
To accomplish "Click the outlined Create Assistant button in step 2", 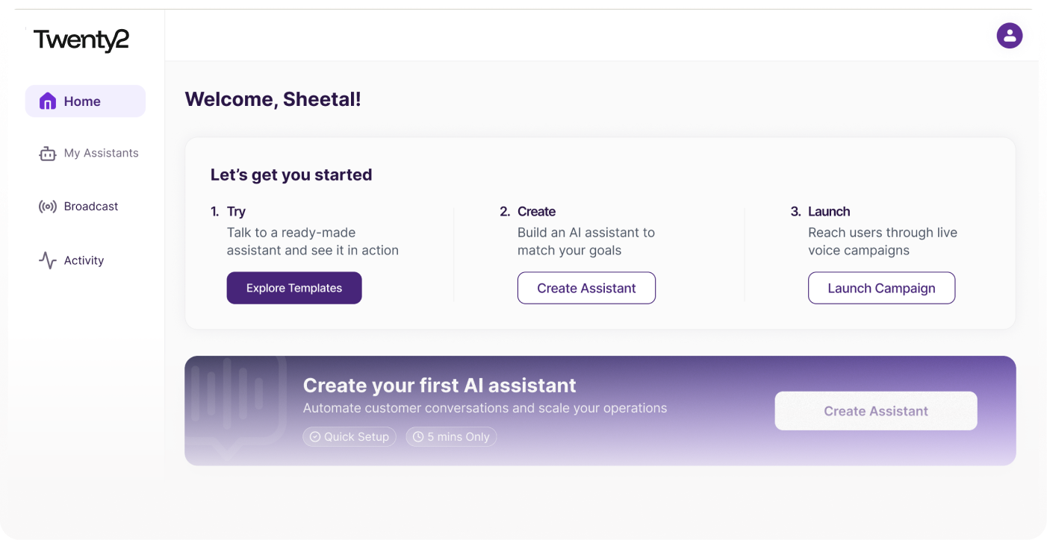I will point(586,288).
